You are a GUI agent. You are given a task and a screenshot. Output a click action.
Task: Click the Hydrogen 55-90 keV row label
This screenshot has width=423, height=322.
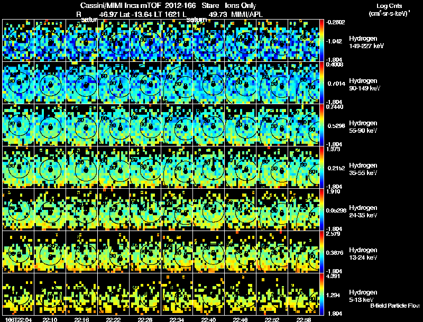tap(363, 127)
